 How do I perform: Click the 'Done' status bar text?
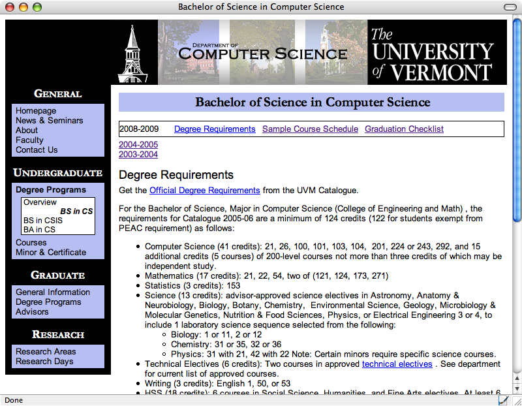point(14,400)
